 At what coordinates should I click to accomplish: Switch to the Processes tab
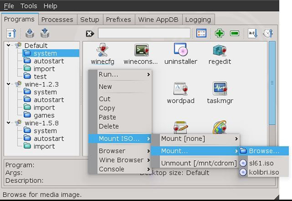57,19
